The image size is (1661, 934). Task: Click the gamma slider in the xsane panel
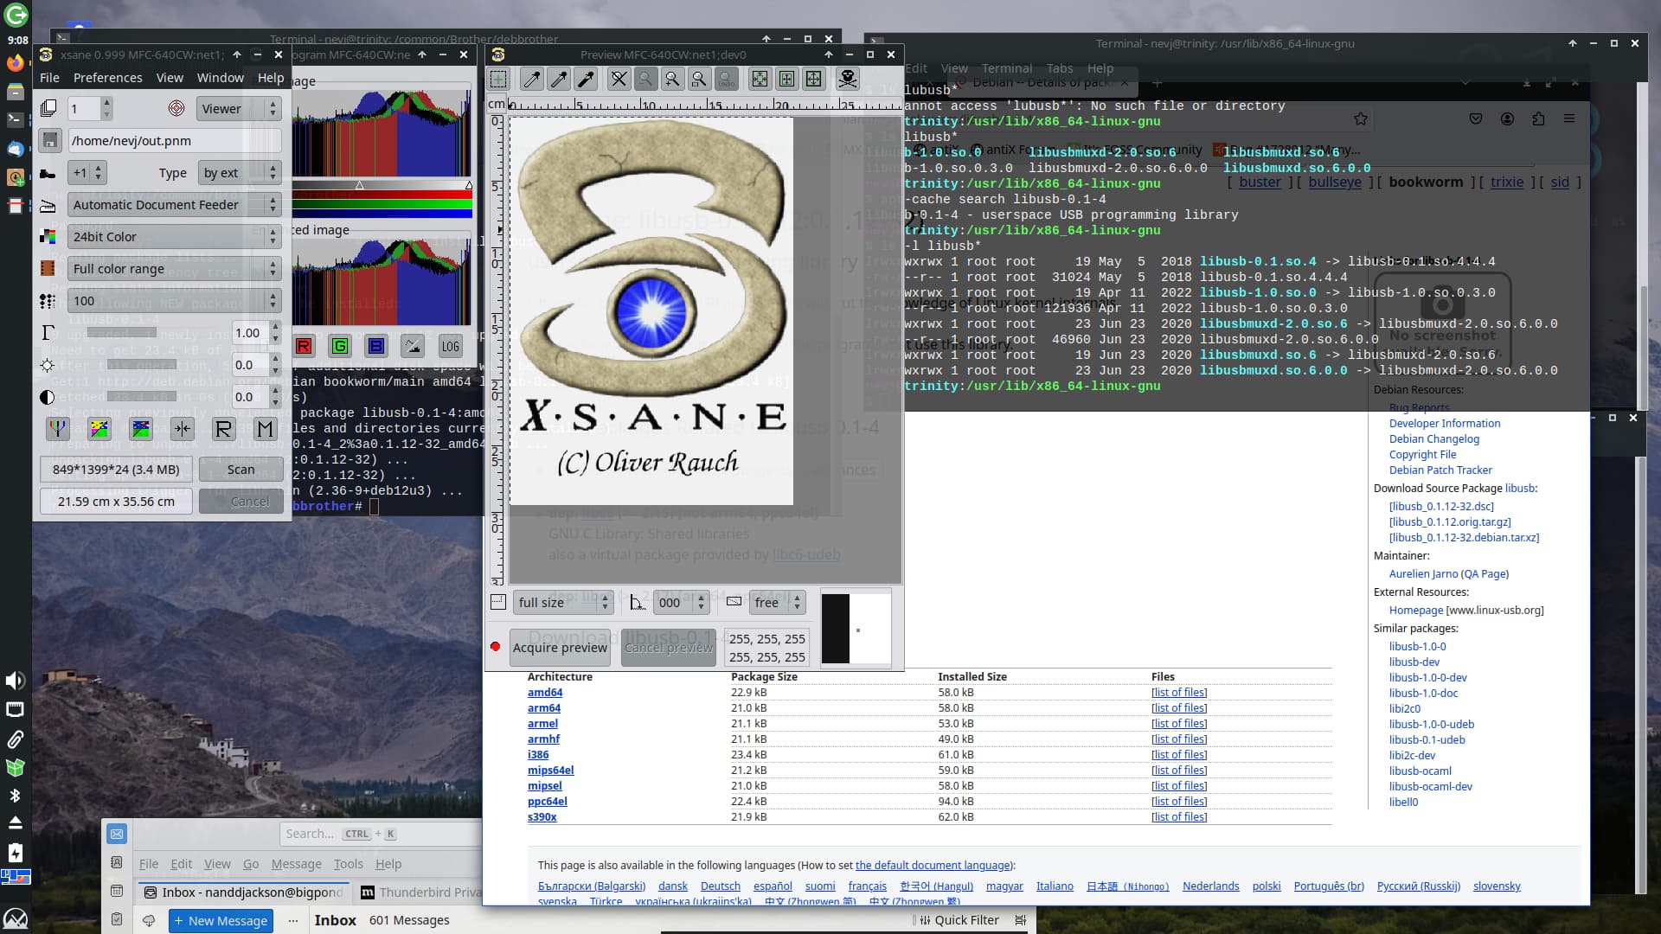coord(123,332)
